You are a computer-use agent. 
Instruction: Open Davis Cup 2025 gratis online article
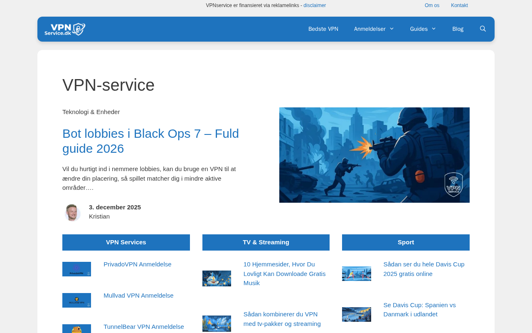tap(424, 269)
